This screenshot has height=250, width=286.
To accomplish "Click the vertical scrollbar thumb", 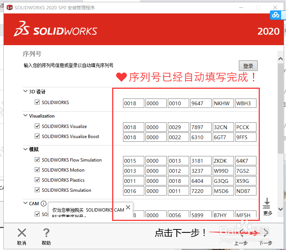I will [x=280, y=109].
